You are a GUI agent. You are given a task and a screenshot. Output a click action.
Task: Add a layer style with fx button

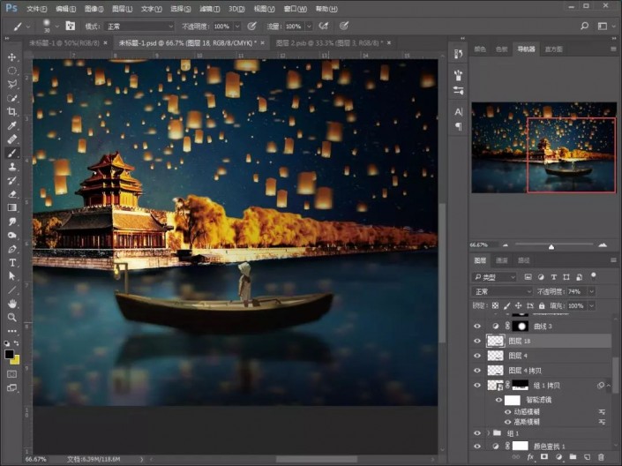530,457
